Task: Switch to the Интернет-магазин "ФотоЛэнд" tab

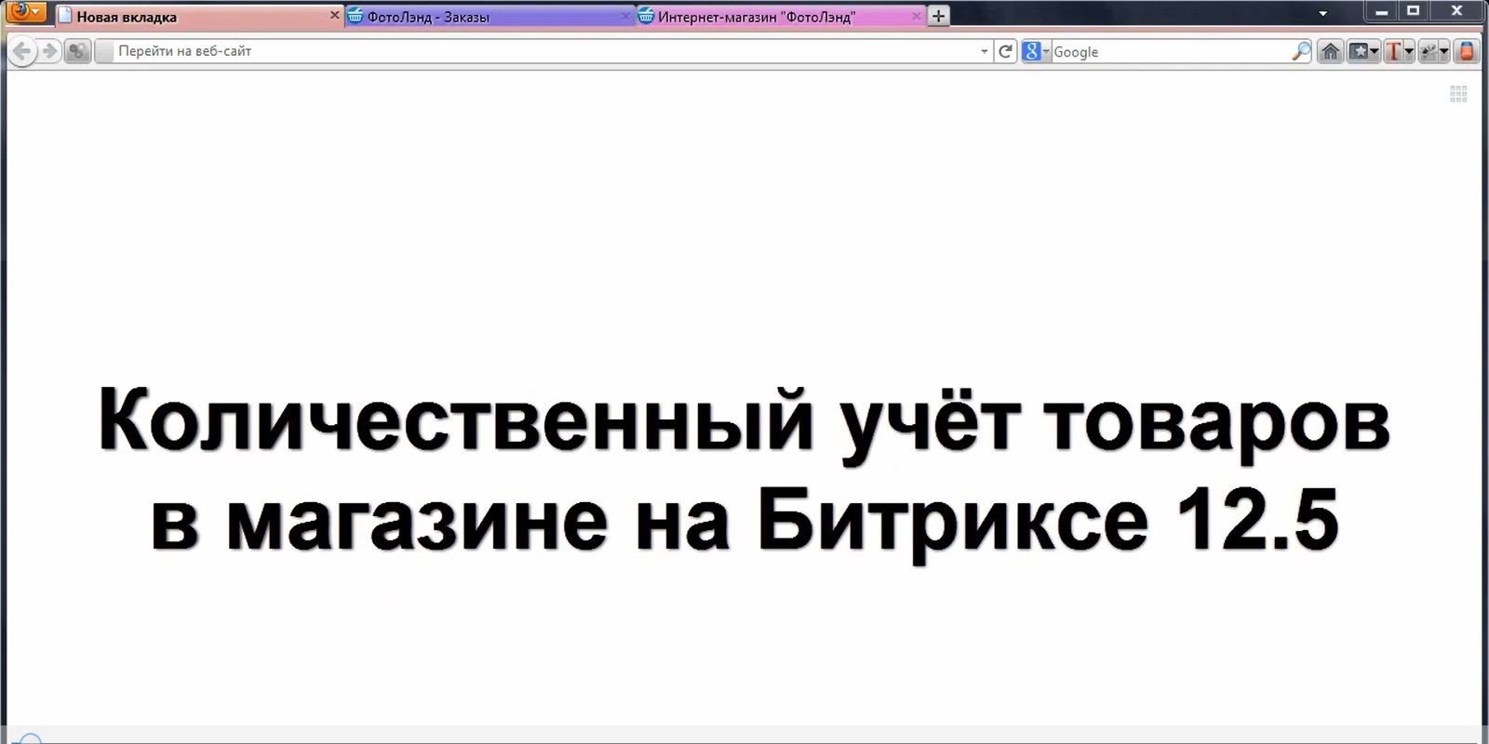Action: [x=780, y=17]
